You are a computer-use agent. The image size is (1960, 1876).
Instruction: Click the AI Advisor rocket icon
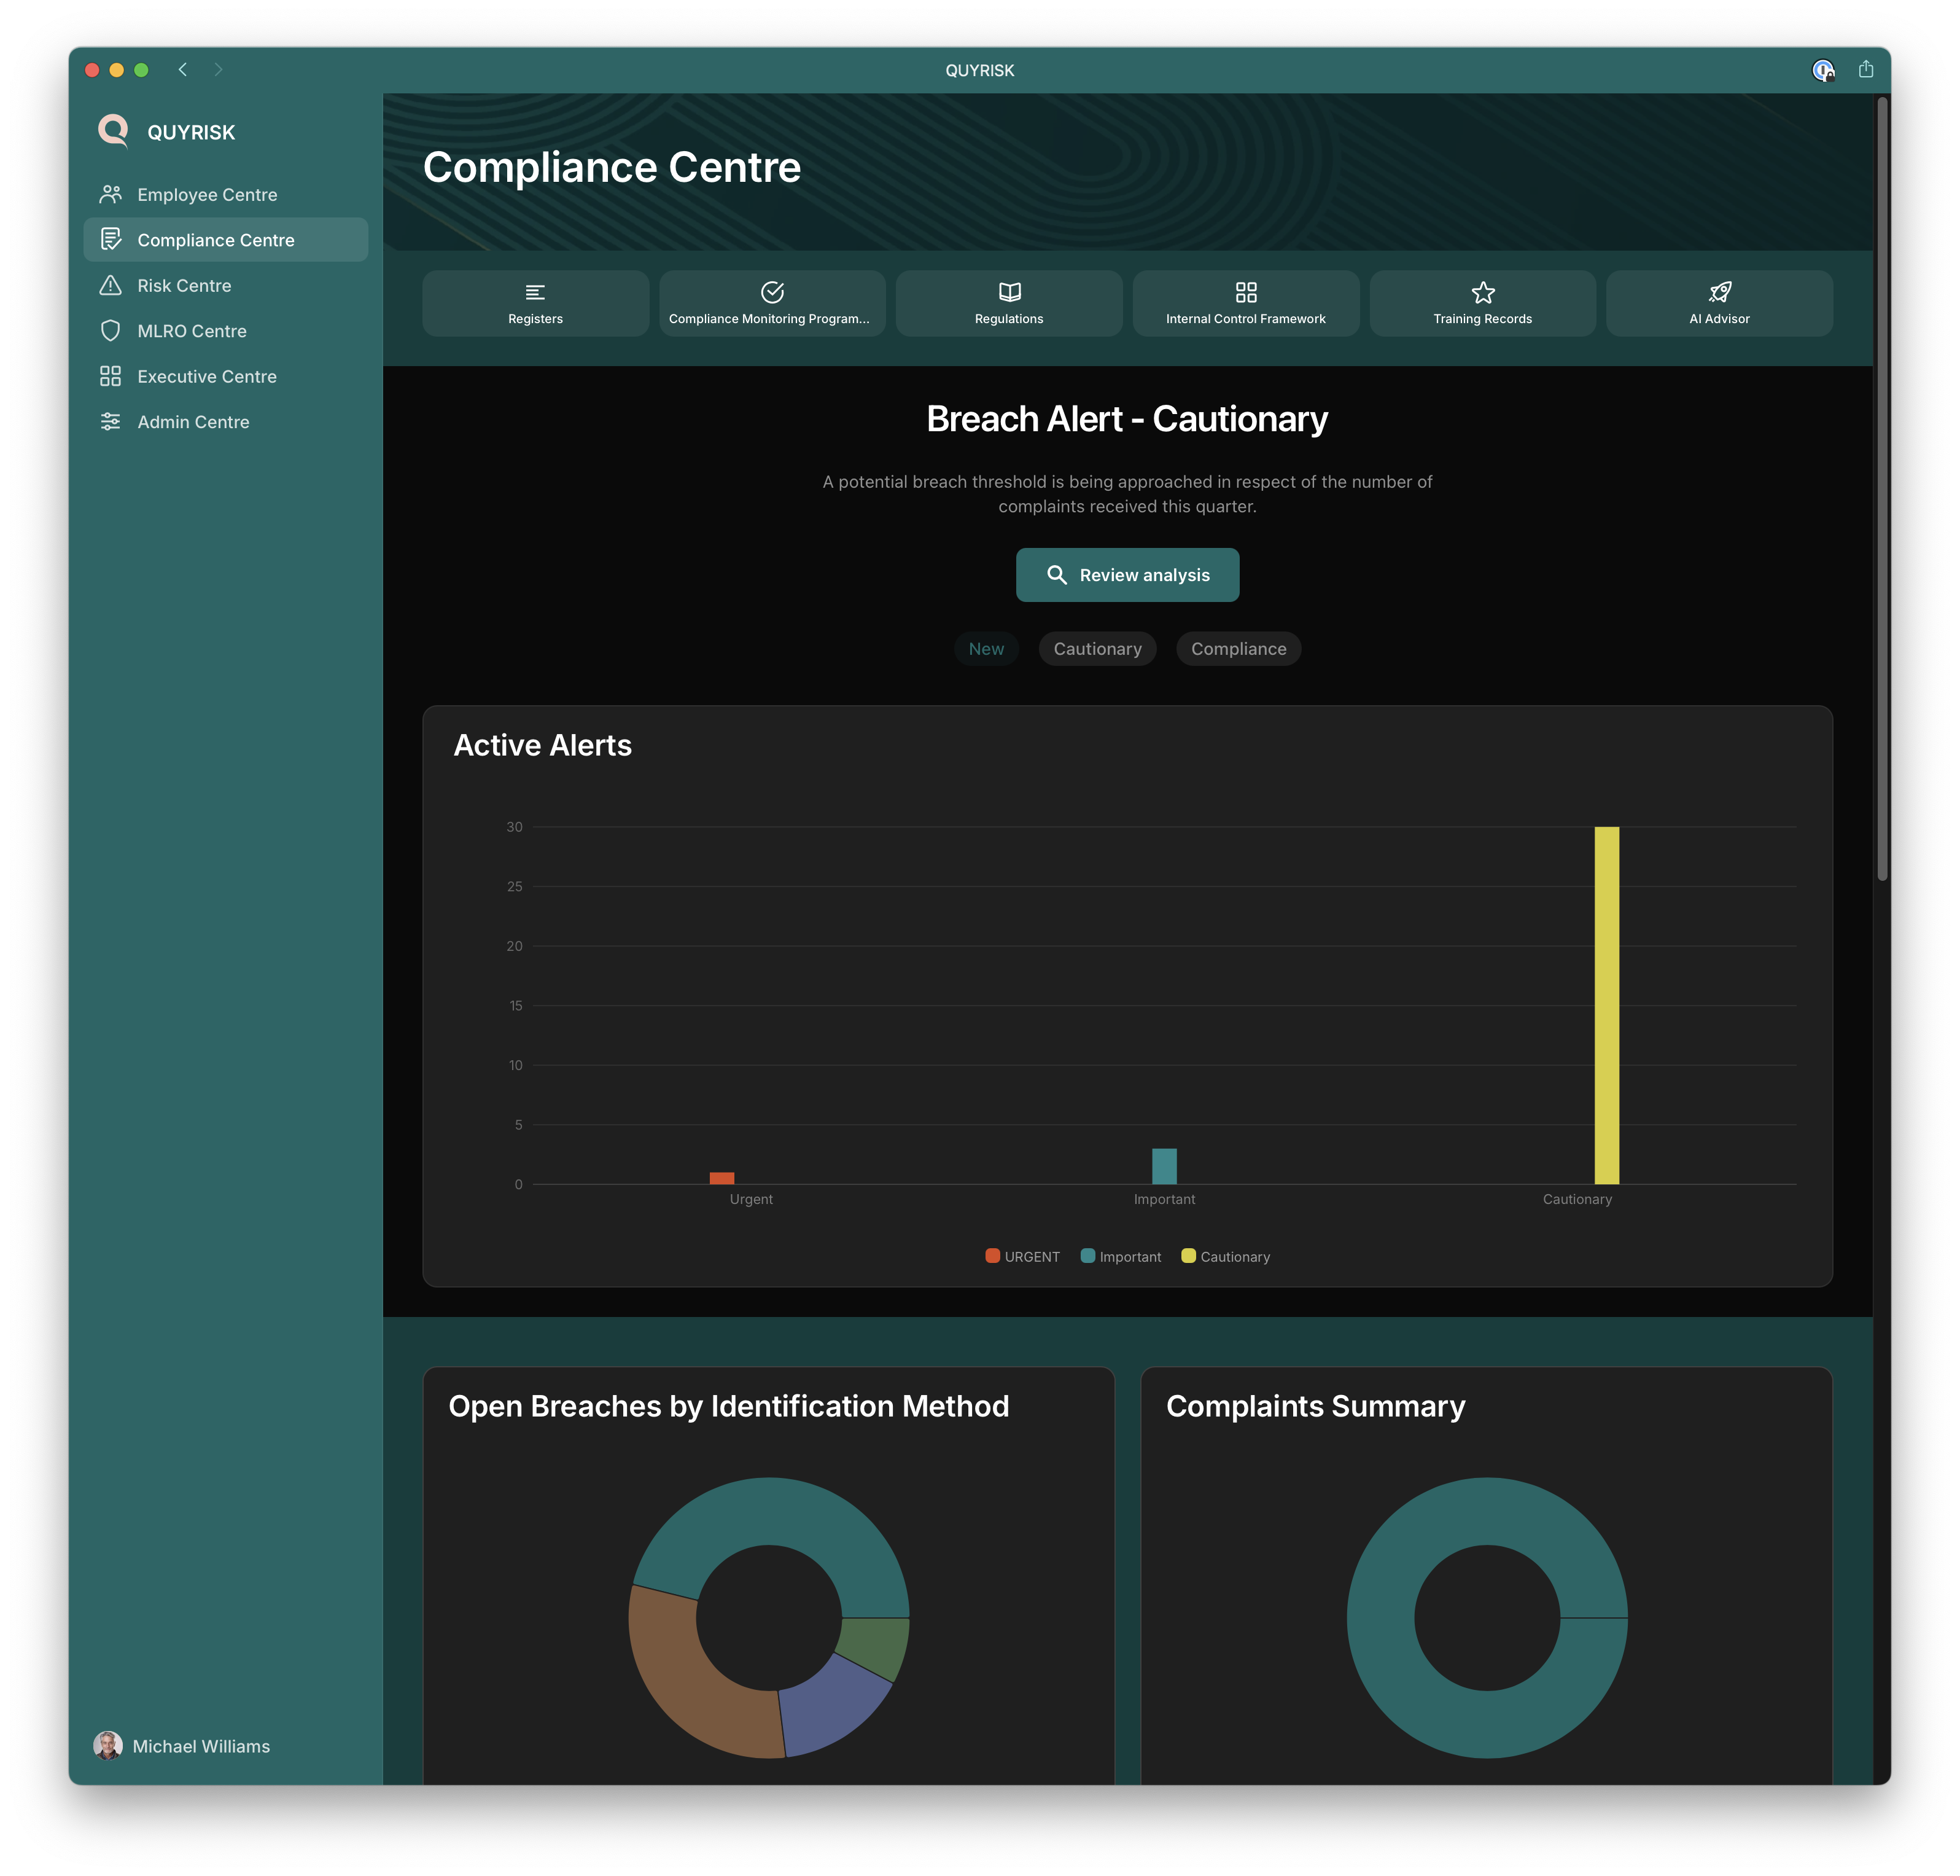(x=1719, y=292)
